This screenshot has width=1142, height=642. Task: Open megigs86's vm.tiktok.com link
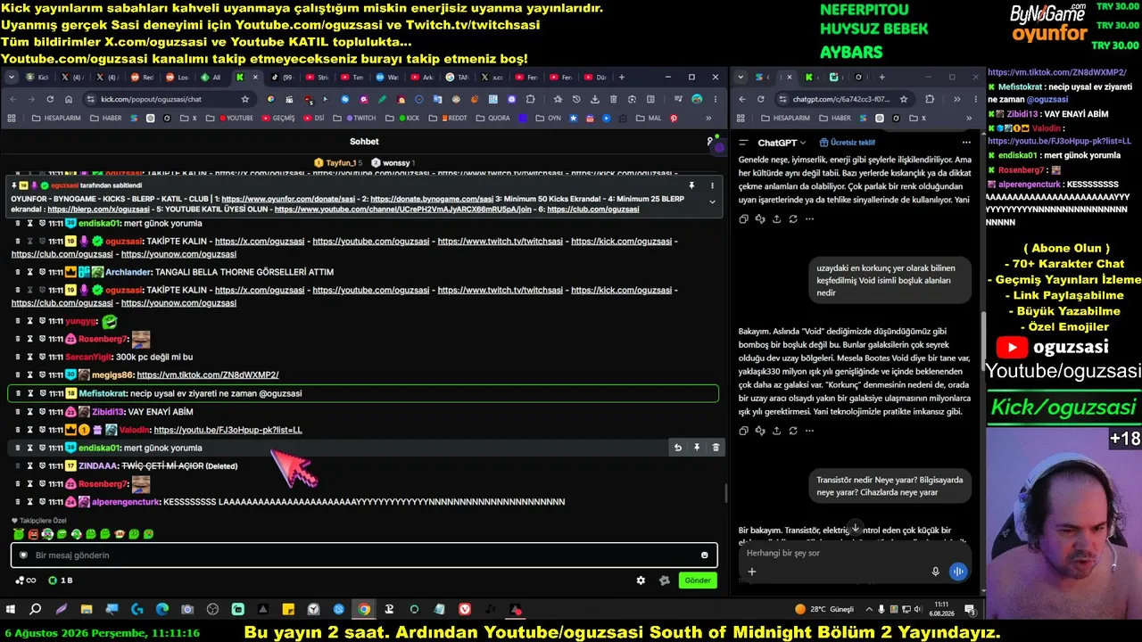click(208, 375)
